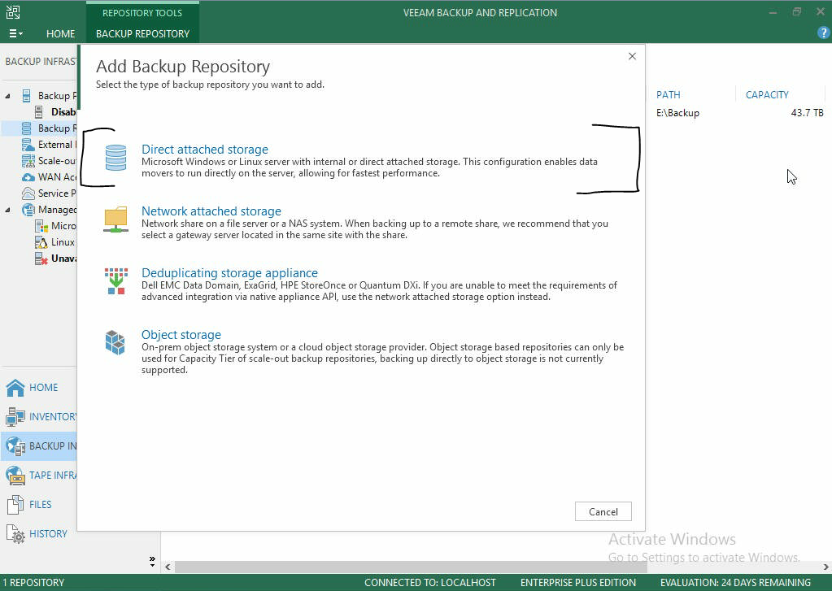Select Linux servers tree icon
Image resolution: width=832 pixels, height=591 pixels.
coord(41,242)
